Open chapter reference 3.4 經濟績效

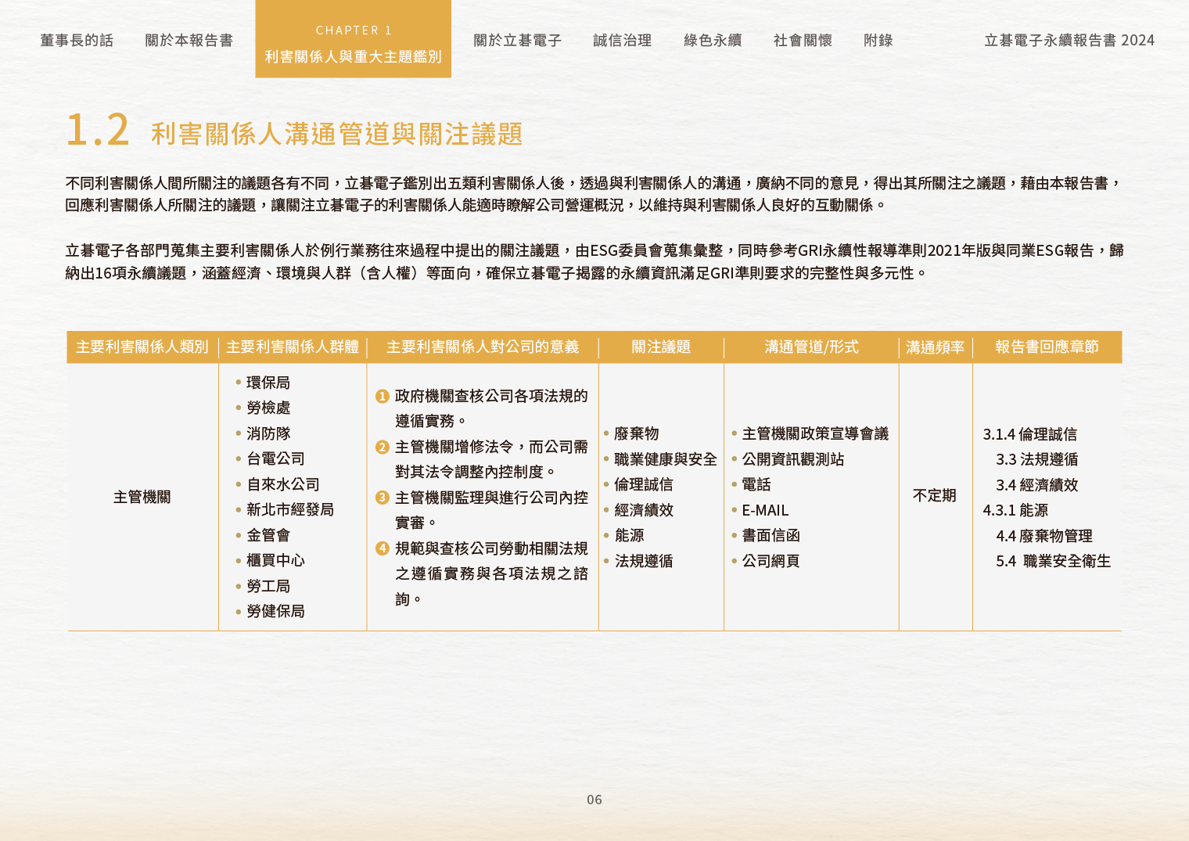(1037, 485)
